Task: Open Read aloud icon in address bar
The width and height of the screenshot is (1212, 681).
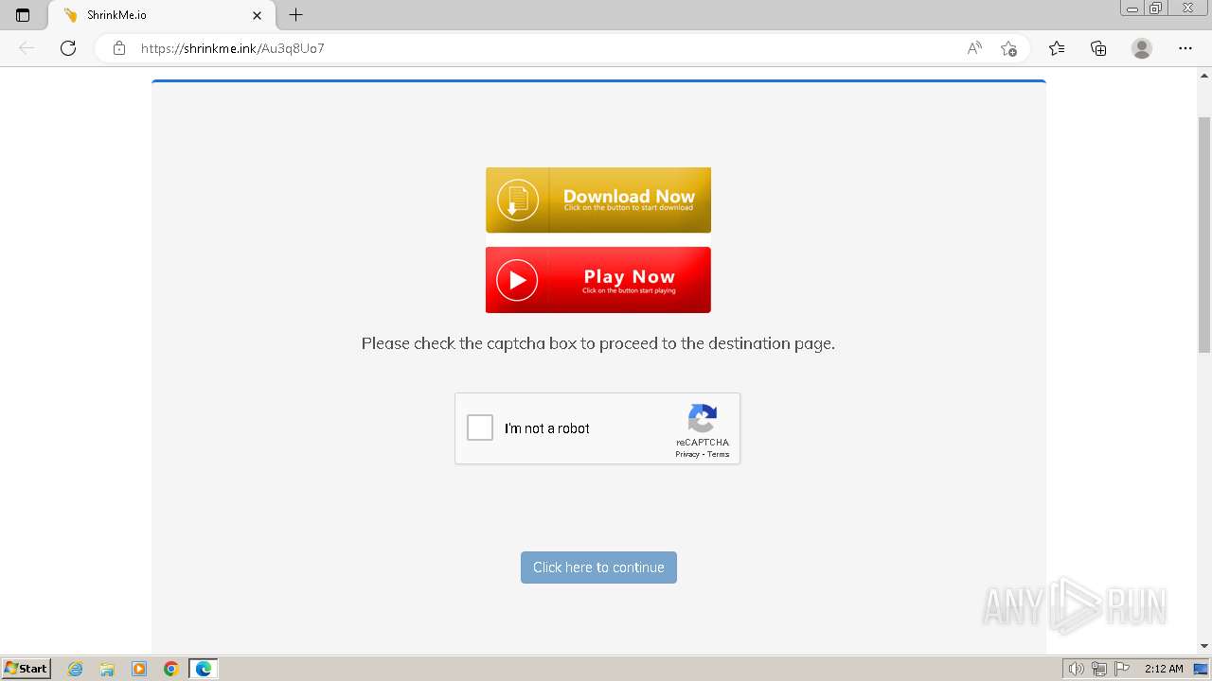Action: pos(974,48)
